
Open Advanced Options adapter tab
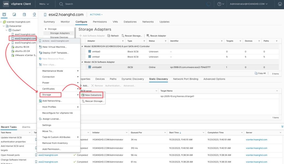tap(214, 79)
